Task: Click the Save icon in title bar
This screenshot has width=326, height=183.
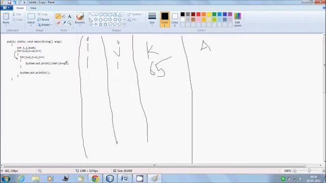Action: tap(9, 2)
